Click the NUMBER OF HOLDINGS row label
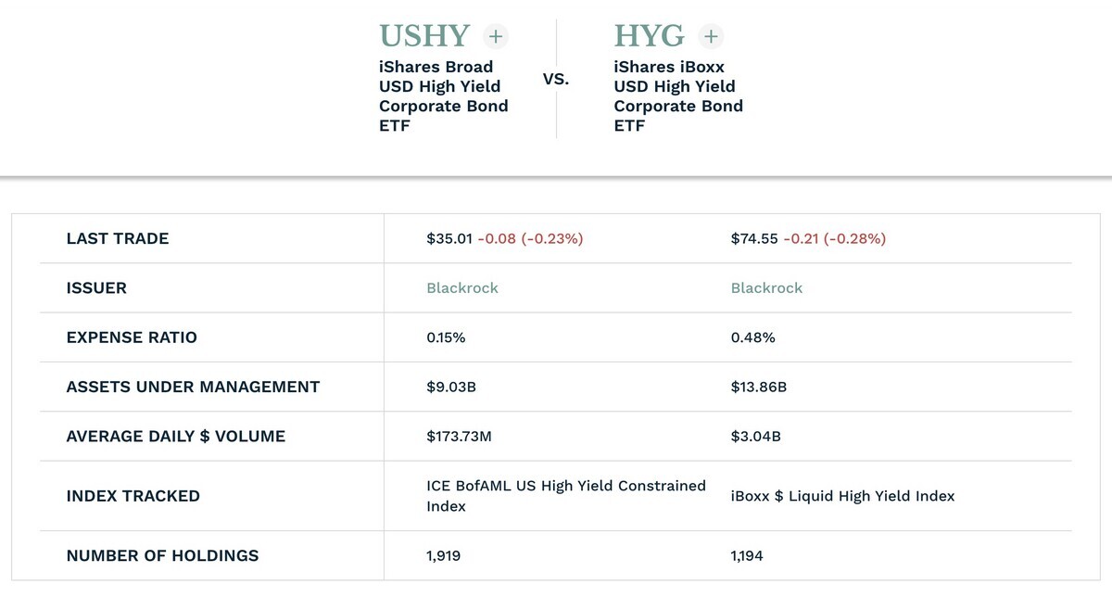This screenshot has height=597, width=1112. point(163,556)
